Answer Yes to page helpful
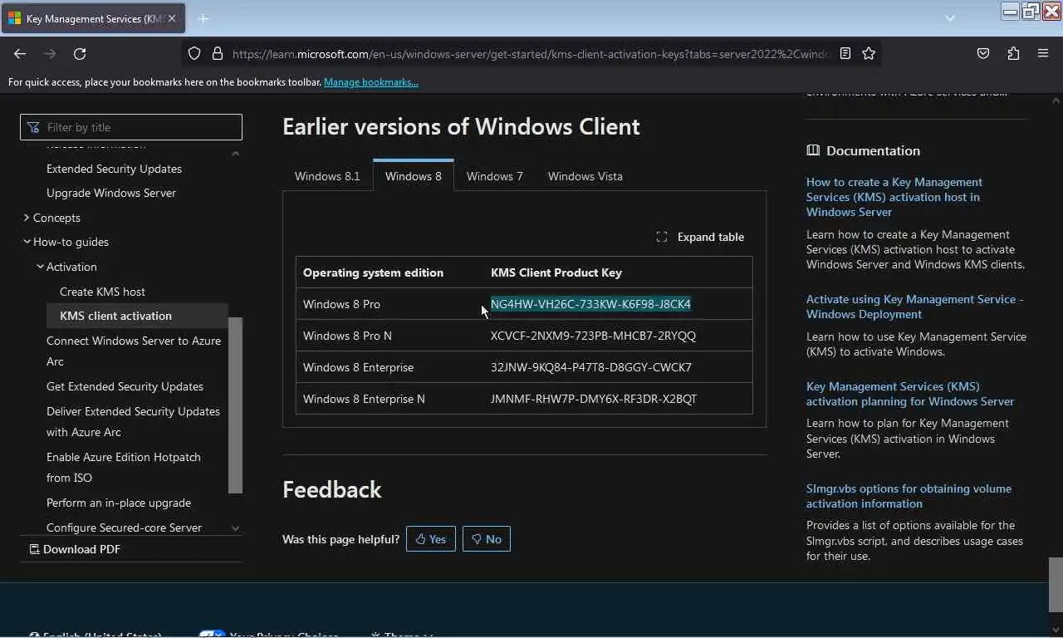 (x=431, y=539)
